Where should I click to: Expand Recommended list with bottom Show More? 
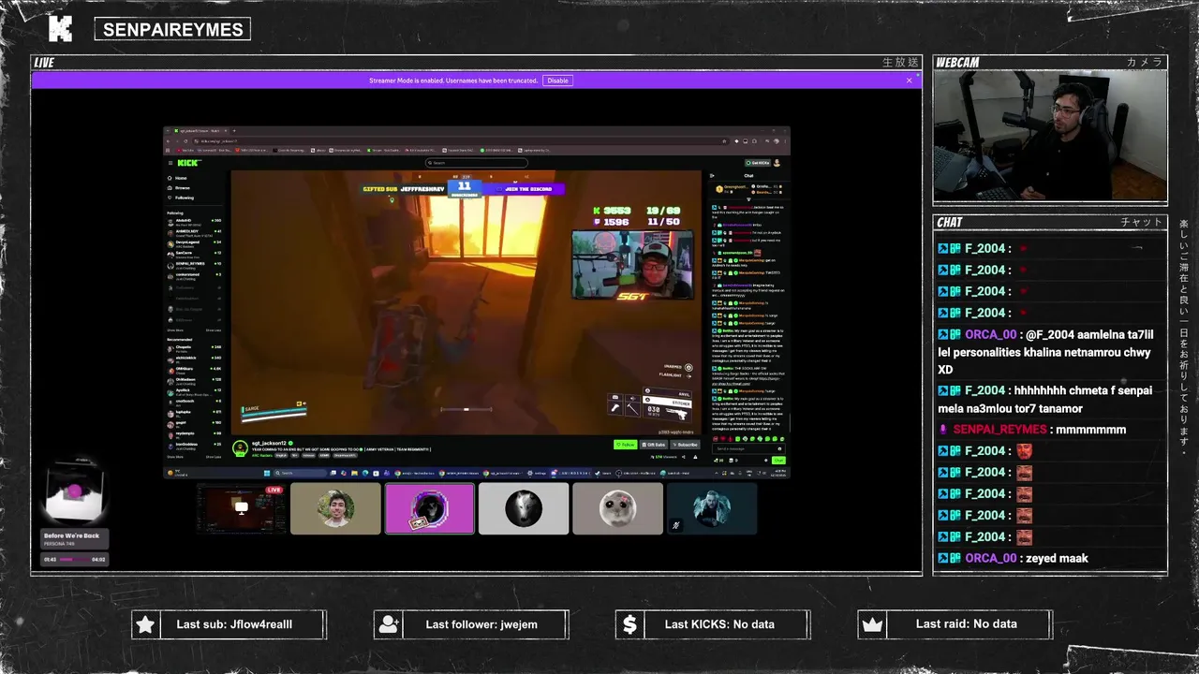point(175,457)
